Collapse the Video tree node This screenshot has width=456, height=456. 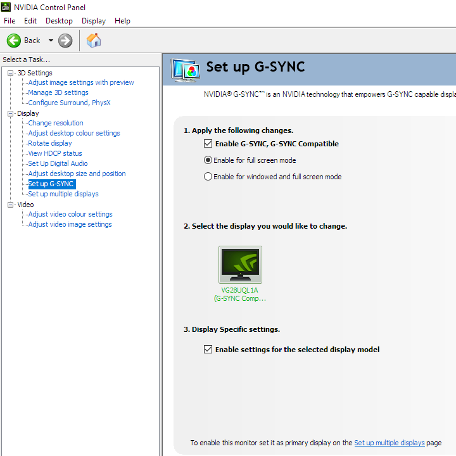[x=11, y=205]
